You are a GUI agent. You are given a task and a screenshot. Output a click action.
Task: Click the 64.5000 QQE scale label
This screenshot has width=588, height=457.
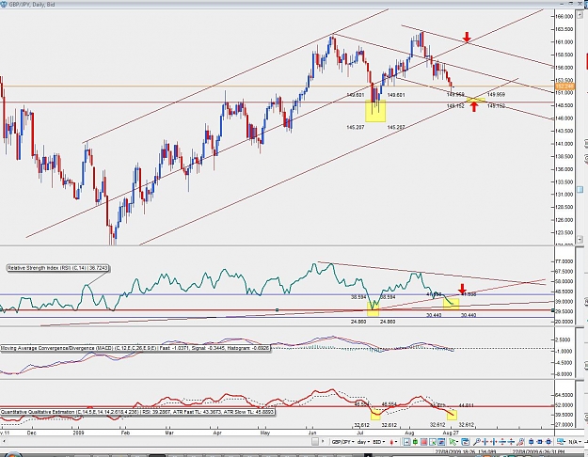pyautogui.click(x=564, y=395)
